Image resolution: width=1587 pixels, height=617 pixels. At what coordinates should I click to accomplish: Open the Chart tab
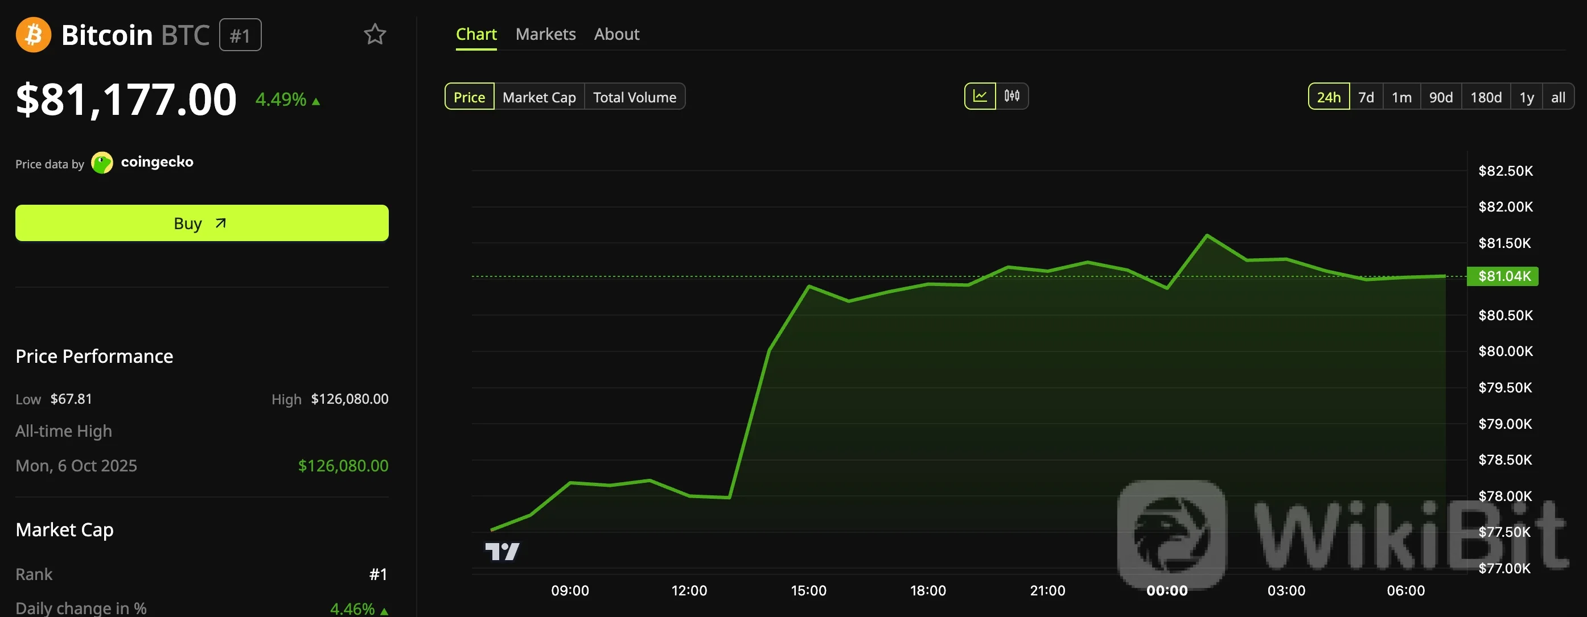(x=476, y=35)
